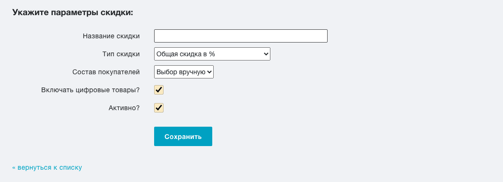
Task: Toggle the Активно checkbox
Action: pyautogui.click(x=159, y=108)
